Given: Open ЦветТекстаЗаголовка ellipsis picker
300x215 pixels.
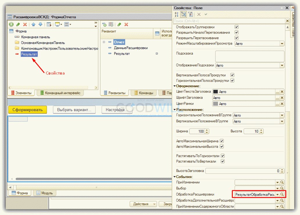Looking at the screenshot, I should 277,92.
